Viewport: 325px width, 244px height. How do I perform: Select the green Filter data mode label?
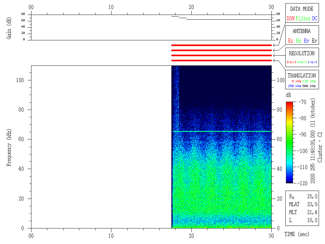click(303, 19)
